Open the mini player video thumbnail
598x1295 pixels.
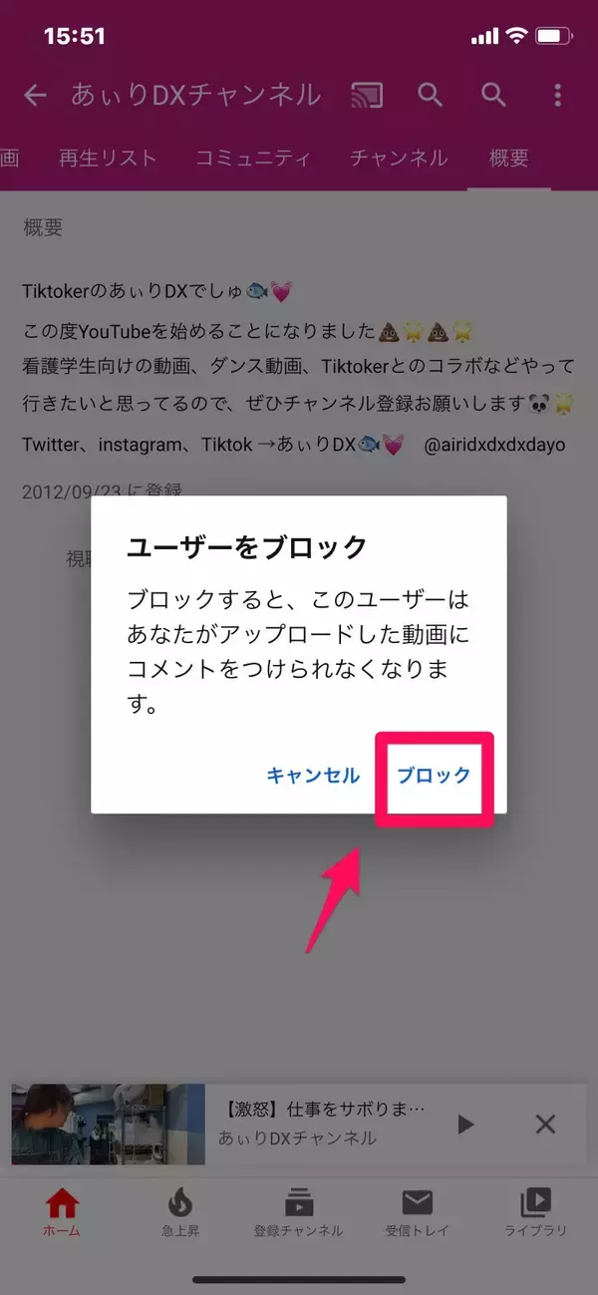pyautogui.click(x=108, y=1125)
